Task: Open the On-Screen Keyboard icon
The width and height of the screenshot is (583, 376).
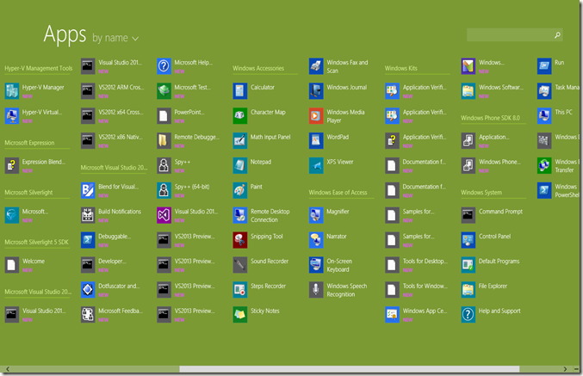Action: (316, 264)
